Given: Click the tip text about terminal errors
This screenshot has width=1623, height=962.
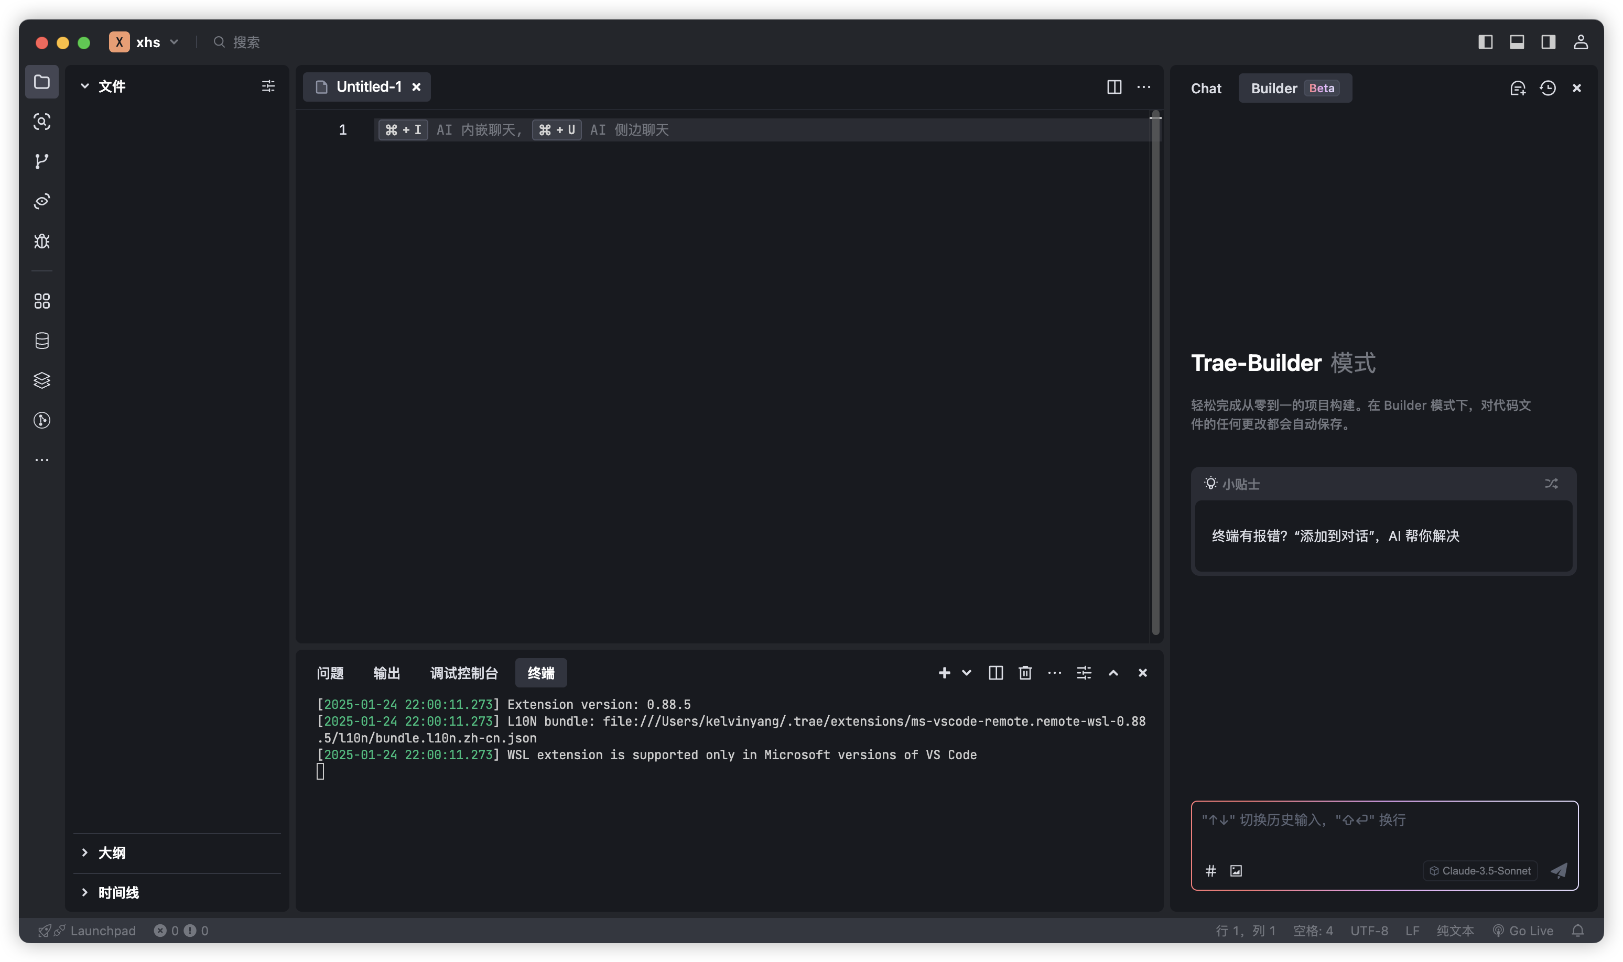Looking at the screenshot, I should [1335, 536].
